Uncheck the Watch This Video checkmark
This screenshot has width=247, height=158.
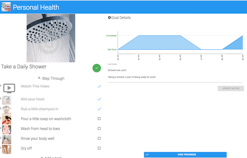click(99, 86)
